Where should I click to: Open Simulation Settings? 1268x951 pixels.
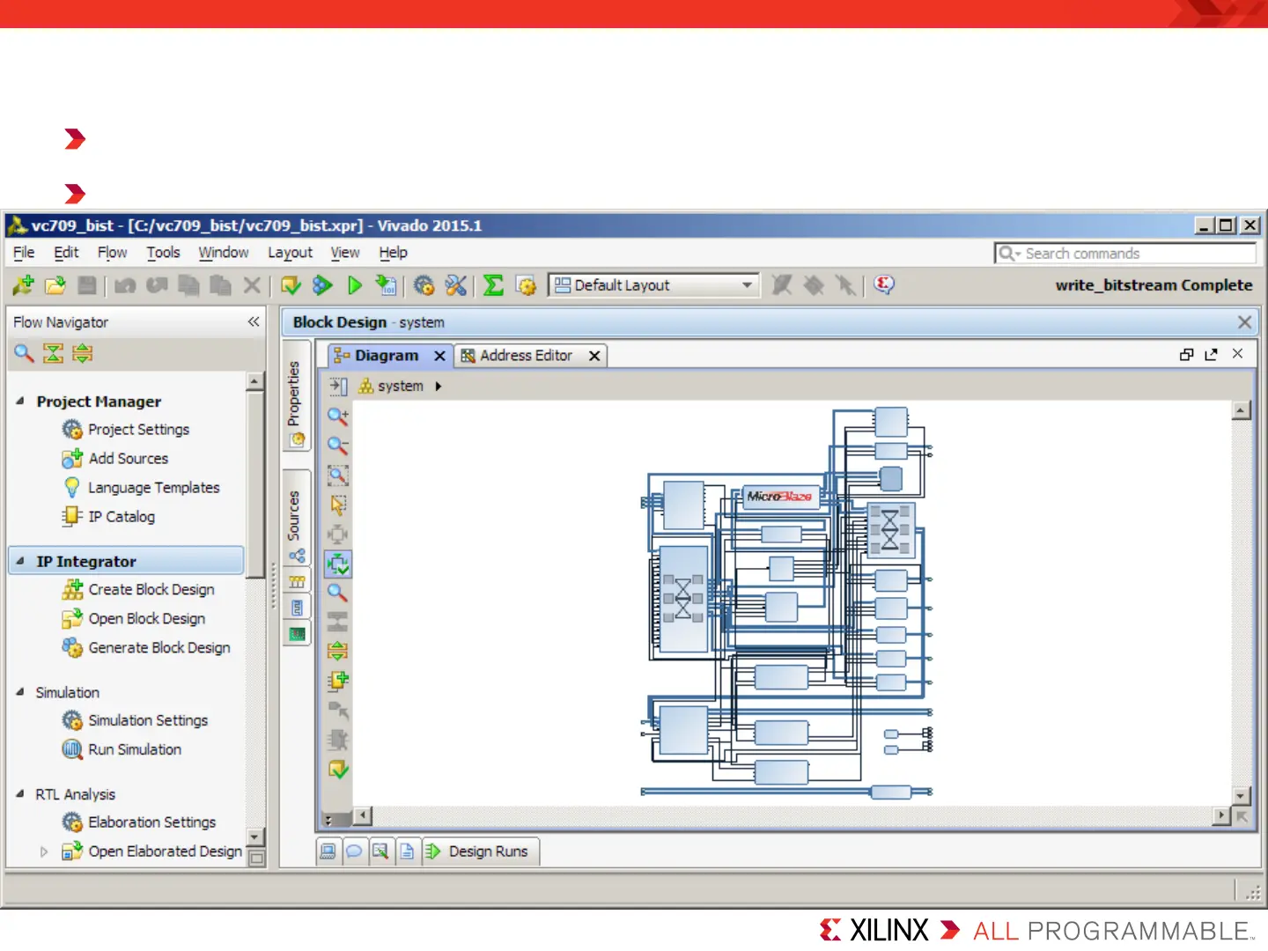point(148,720)
